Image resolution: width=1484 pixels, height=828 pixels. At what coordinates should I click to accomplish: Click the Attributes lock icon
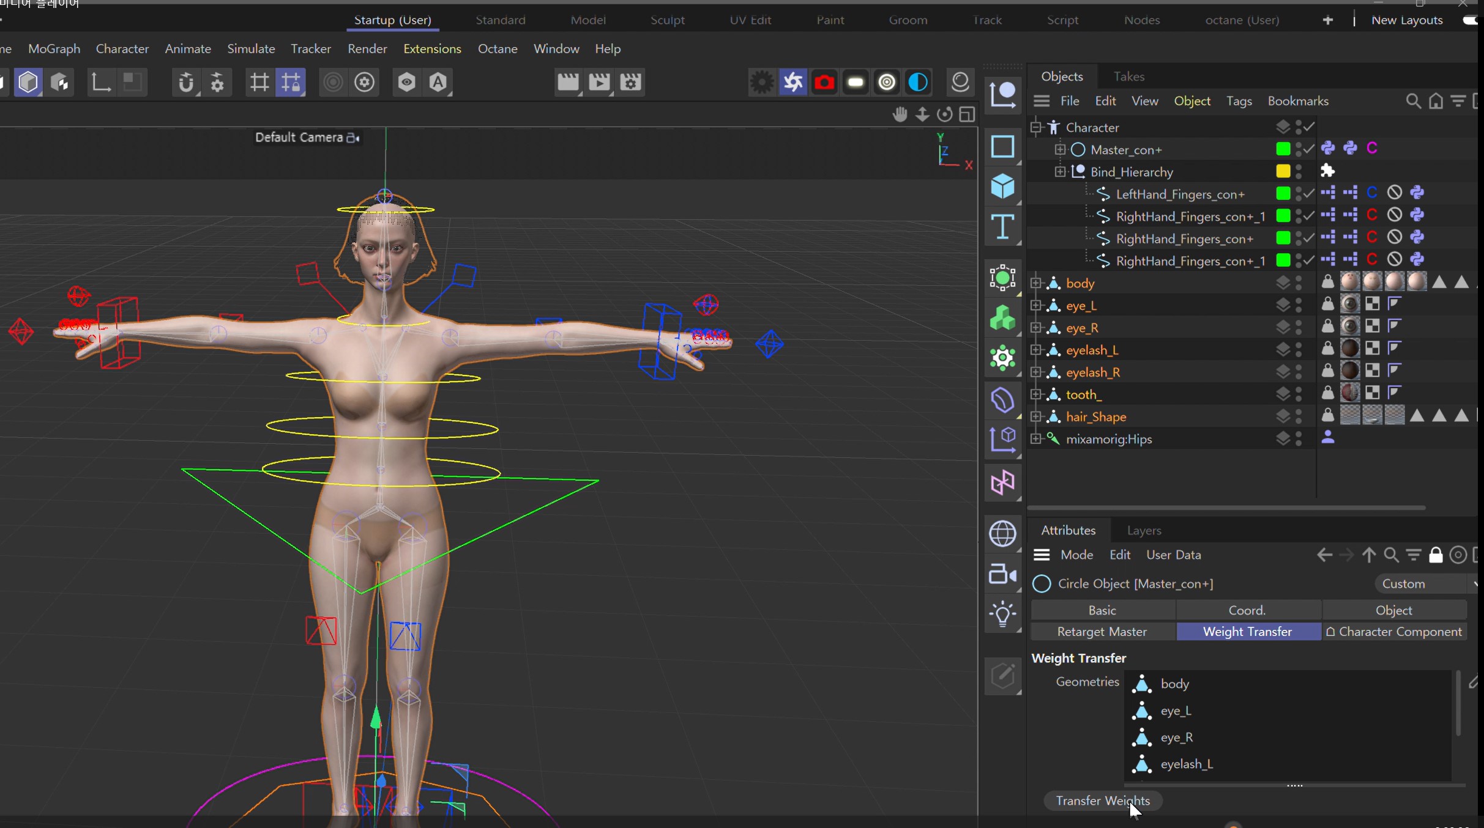tap(1436, 555)
